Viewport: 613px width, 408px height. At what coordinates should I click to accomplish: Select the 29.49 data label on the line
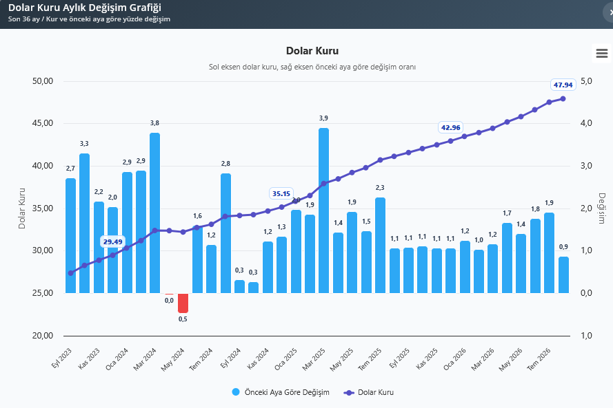click(112, 241)
